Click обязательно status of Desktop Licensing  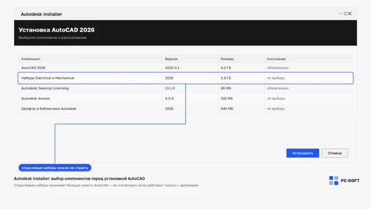pos(278,88)
